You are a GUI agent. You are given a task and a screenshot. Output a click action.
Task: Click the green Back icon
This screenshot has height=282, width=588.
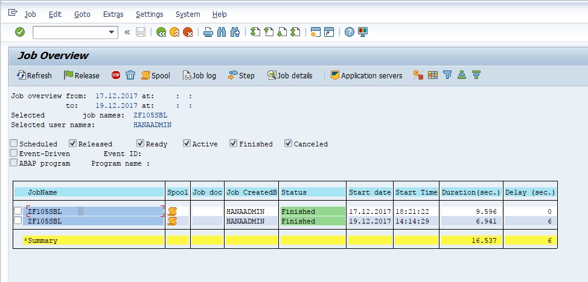coord(161,32)
